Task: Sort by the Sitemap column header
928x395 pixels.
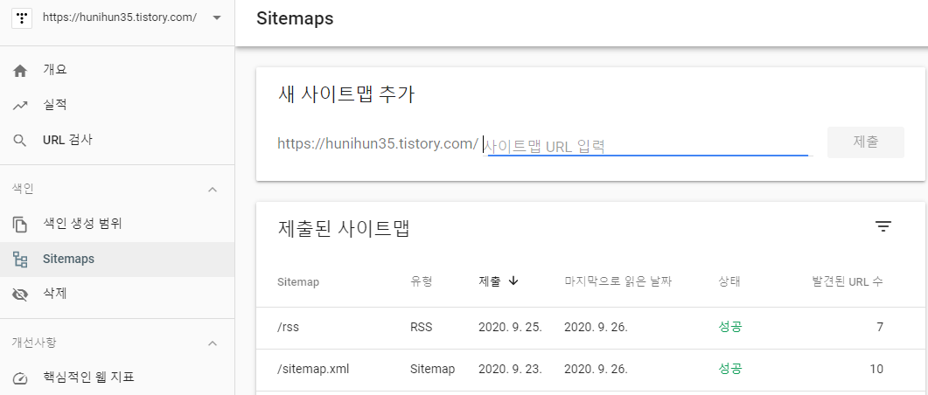Action: coord(297,282)
